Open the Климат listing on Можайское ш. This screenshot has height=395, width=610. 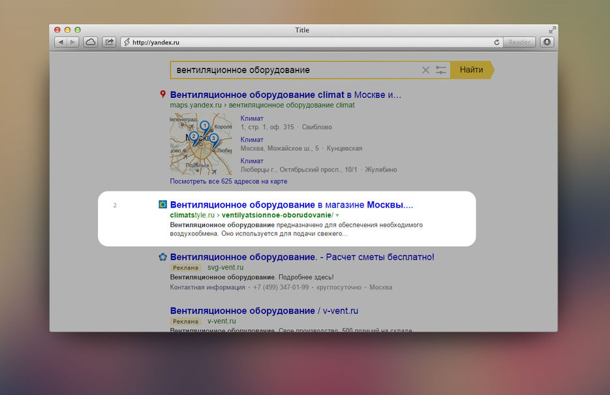[x=252, y=139]
